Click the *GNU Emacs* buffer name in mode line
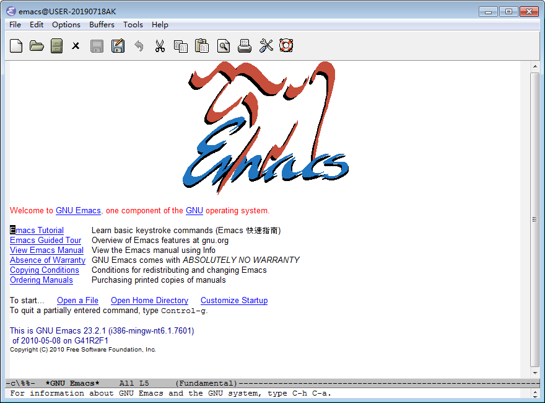 click(x=72, y=383)
